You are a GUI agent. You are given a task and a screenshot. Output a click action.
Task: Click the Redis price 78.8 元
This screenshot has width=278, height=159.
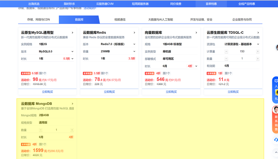point(100,79)
